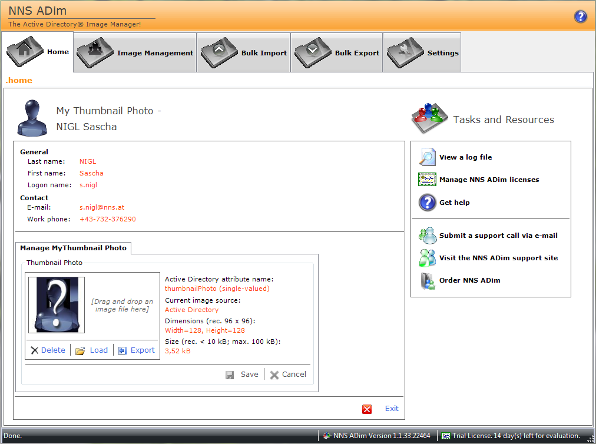Screen dimensions: 596x444
Task: Click the 3,52 kB size value
Action: tap(177, 351)
